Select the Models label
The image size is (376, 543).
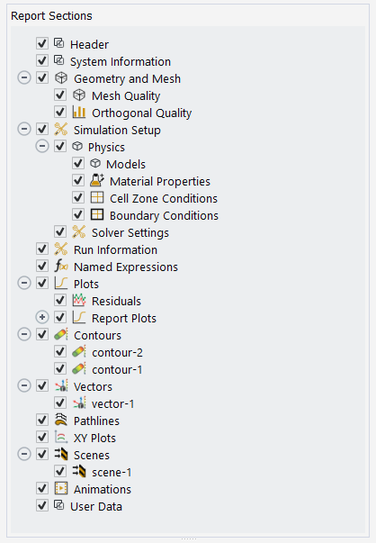click(x=126, y=164)
